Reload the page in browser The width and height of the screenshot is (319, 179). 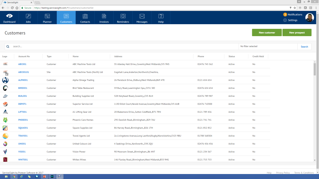click(x=12, y=8)
